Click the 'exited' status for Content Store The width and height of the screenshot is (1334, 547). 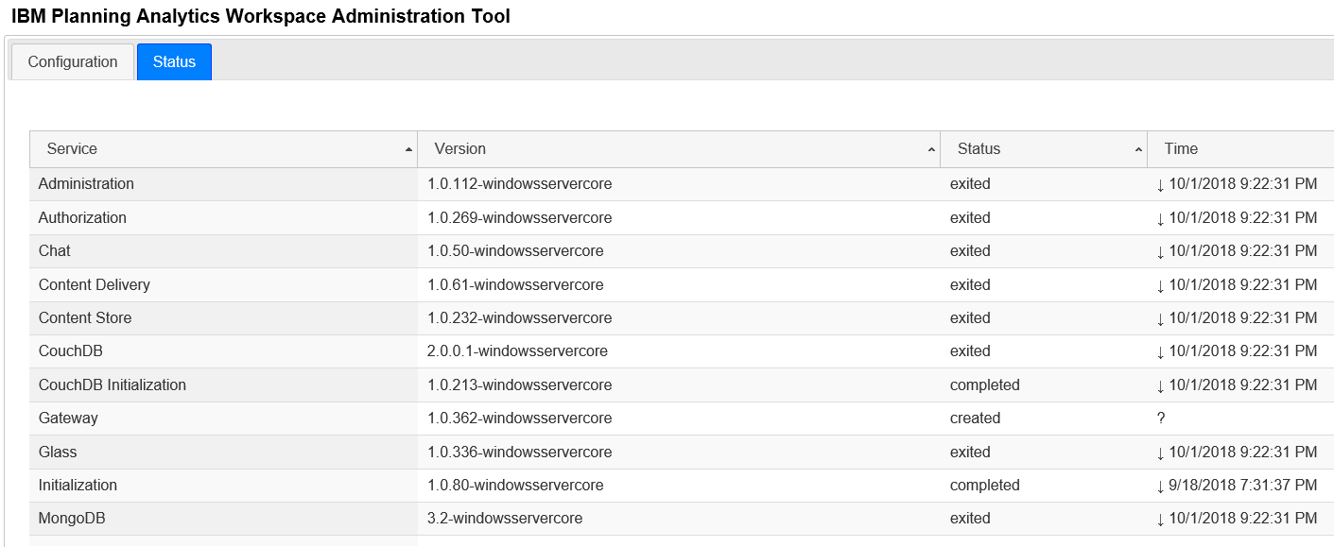point(970,318)
